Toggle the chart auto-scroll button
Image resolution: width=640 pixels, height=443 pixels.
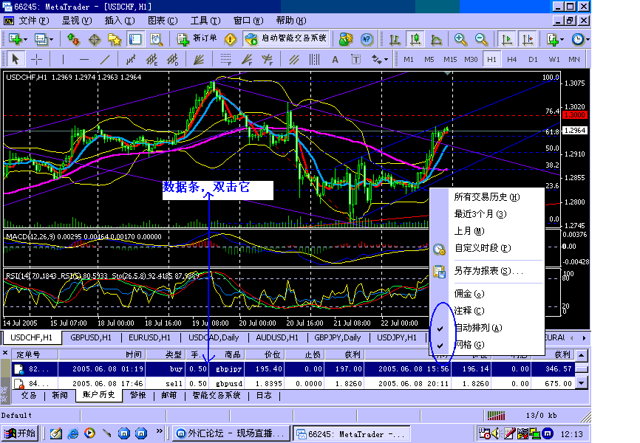pyautogui.click(x=507, y=39)
